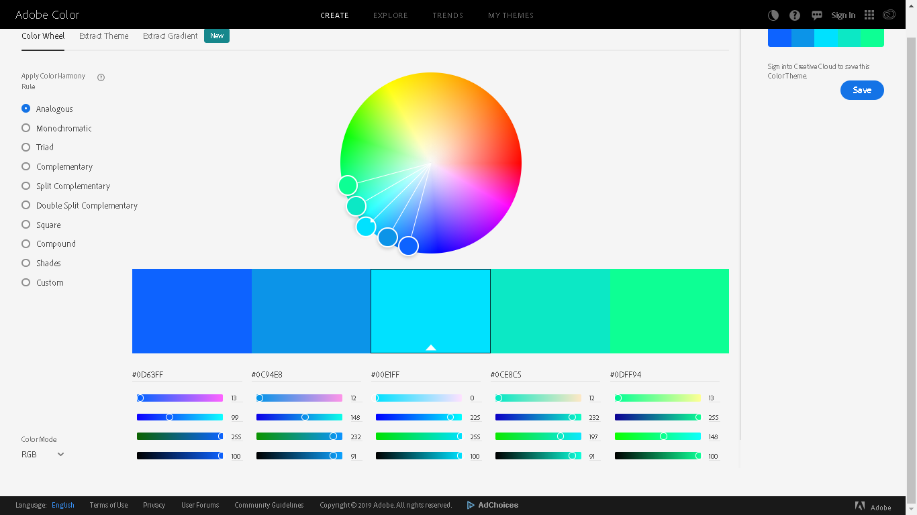917x515 pixels.
Task: Switch to the Color Wheel tab
Action: click(43, 36)
